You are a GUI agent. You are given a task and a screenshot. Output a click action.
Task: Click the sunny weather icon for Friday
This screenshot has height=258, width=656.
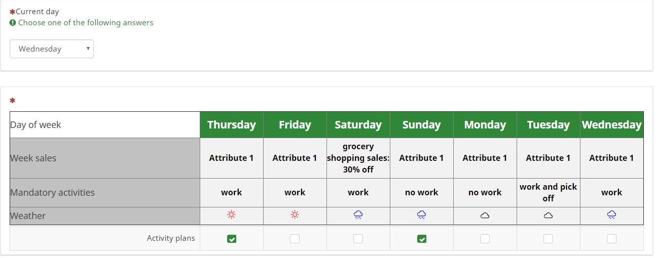click(295, 215)
